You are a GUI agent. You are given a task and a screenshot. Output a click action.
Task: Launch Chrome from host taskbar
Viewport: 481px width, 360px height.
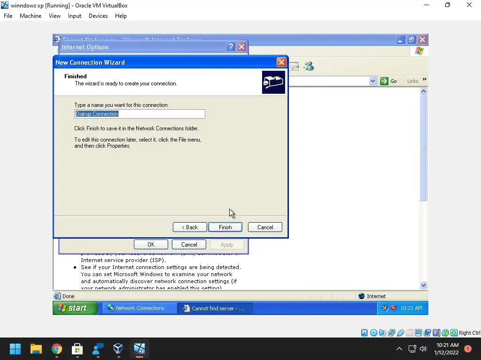(56, 349)
